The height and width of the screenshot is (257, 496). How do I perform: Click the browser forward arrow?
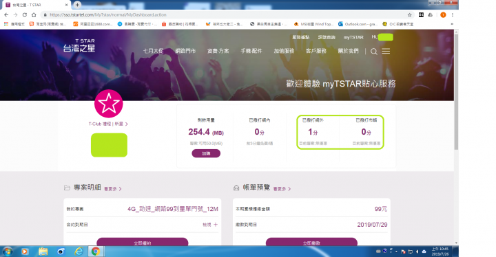(x=15, y=15)
